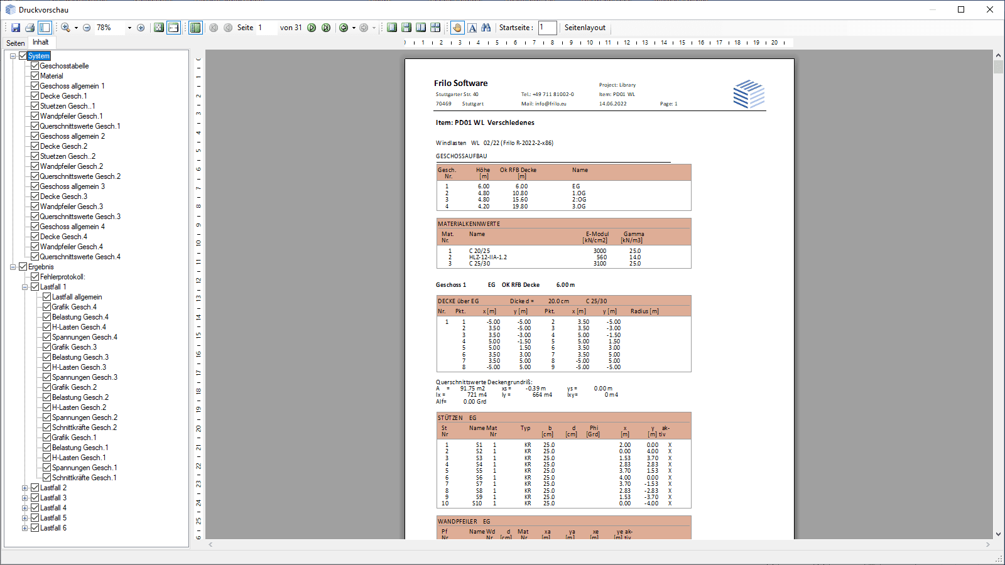Click the green navigate back icon

(x=344, y=28)
